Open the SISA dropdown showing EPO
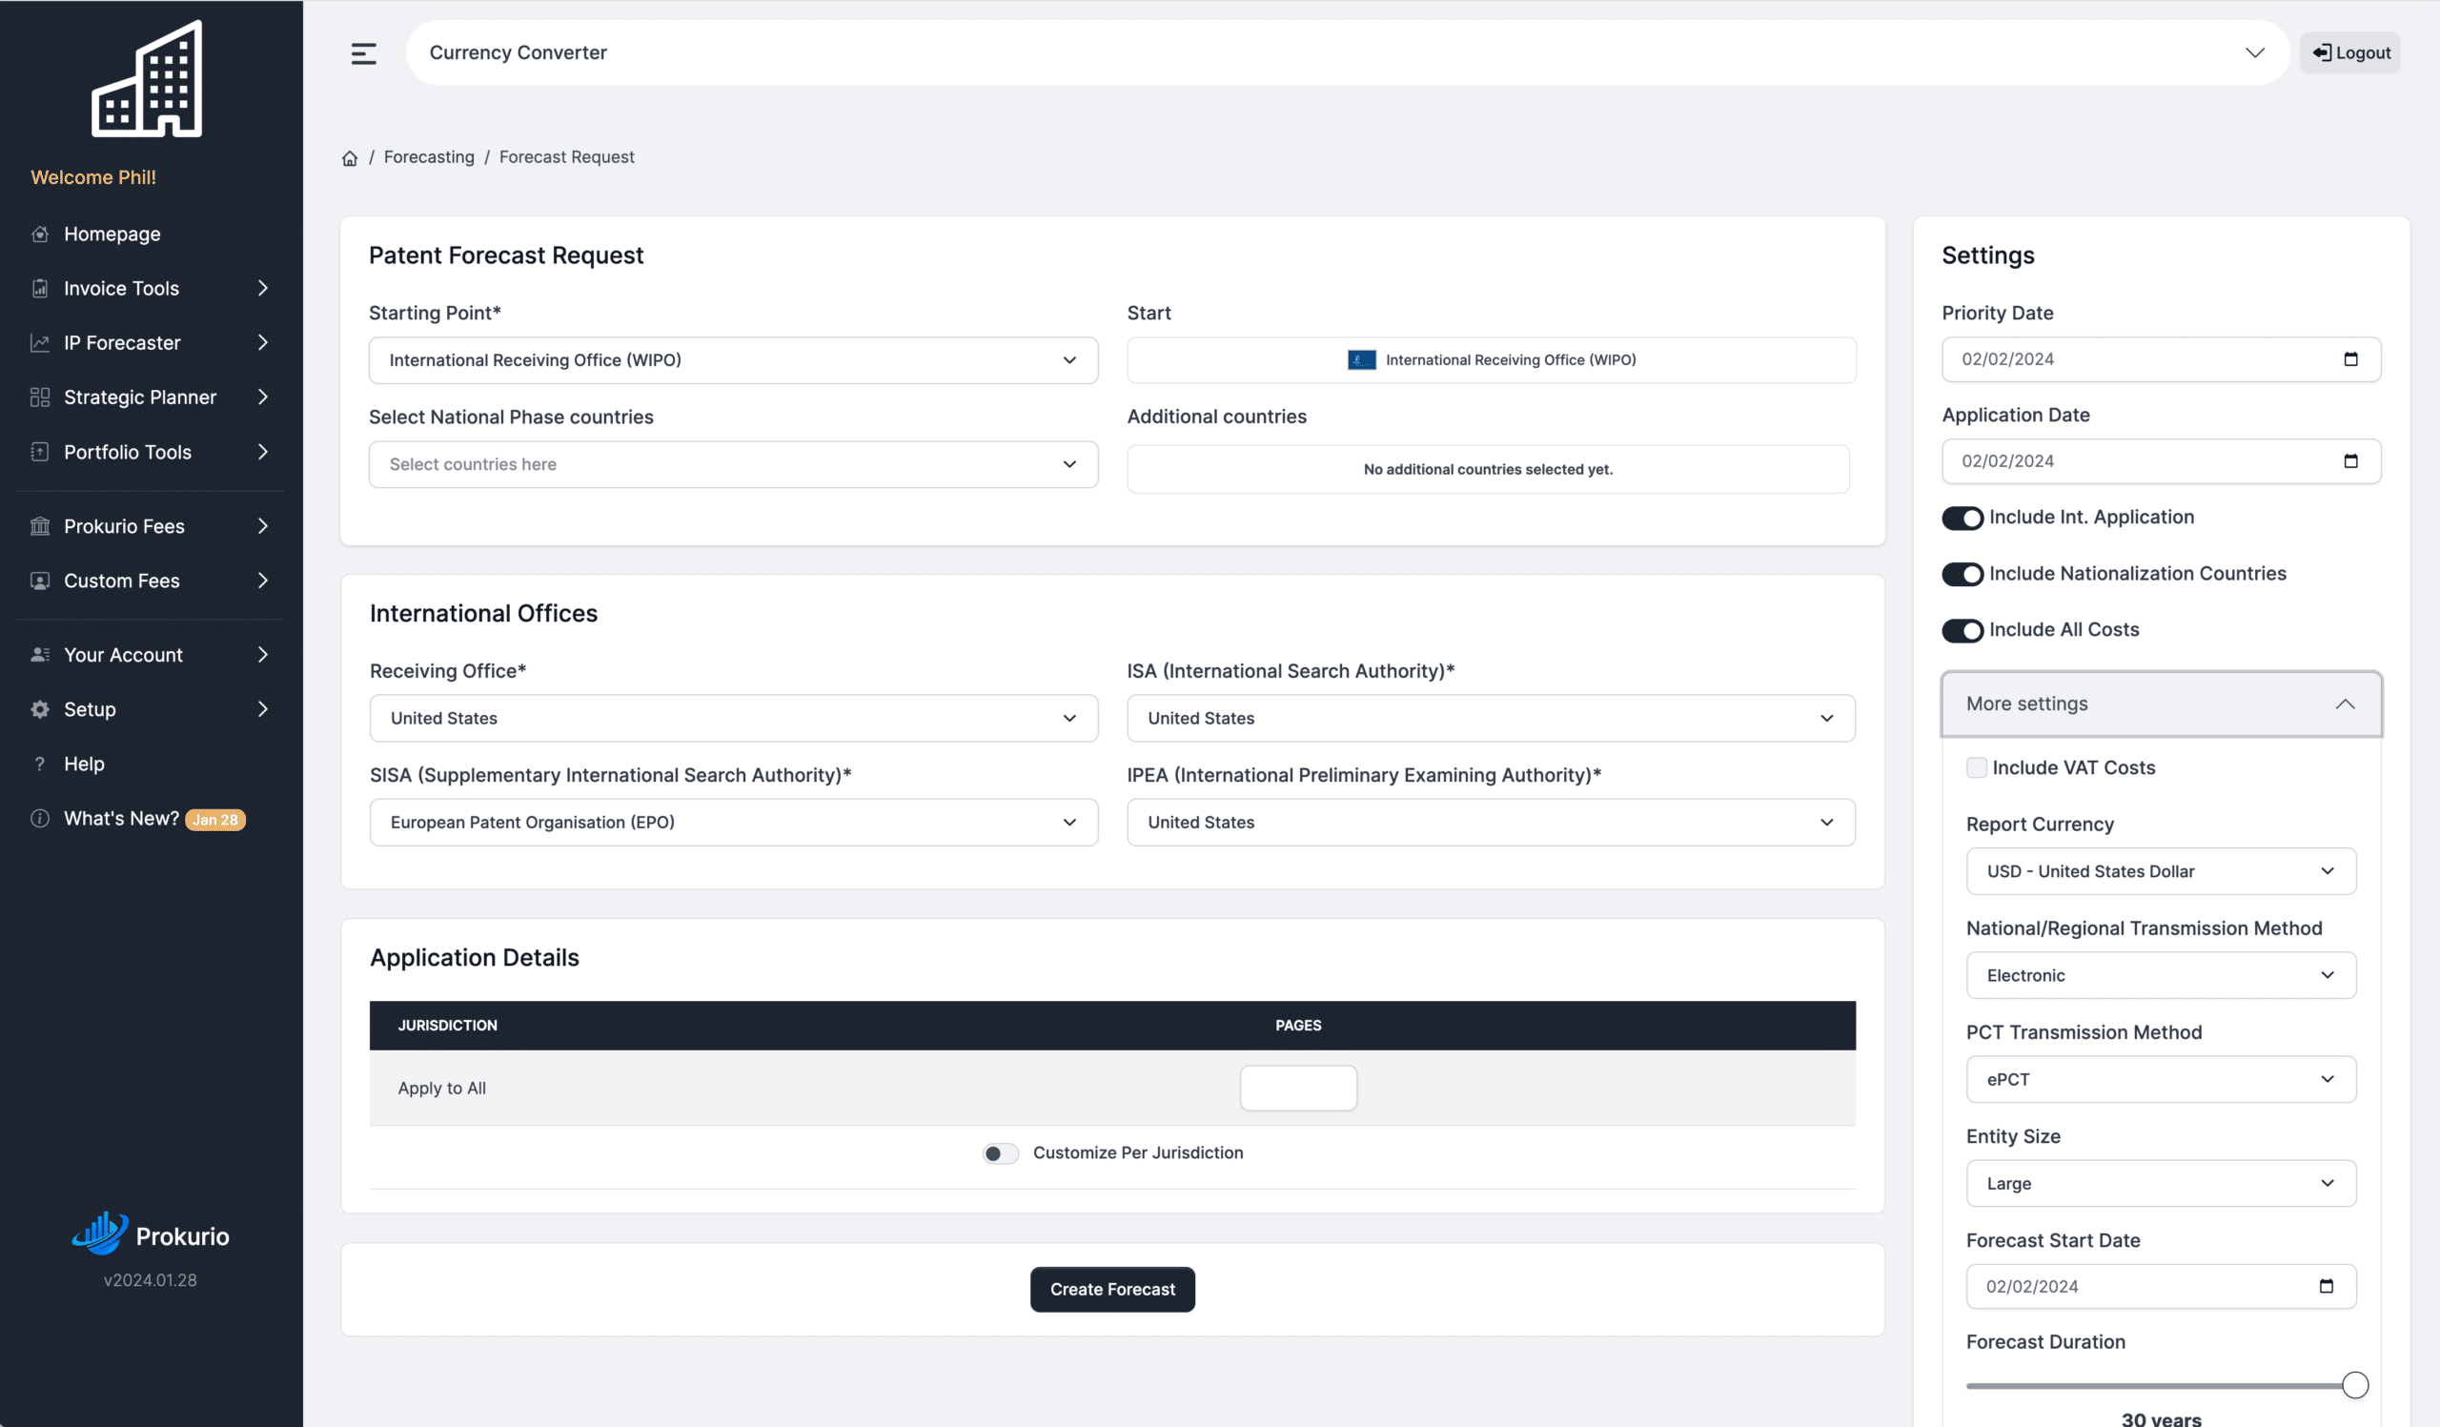2440x1427 pixels. coord(733,822)
